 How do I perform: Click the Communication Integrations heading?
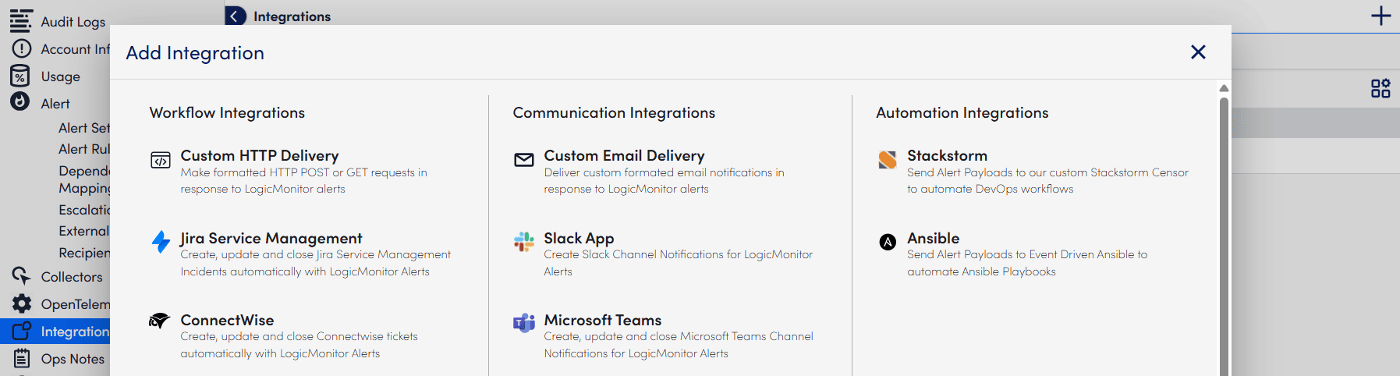tap(614, 112)
